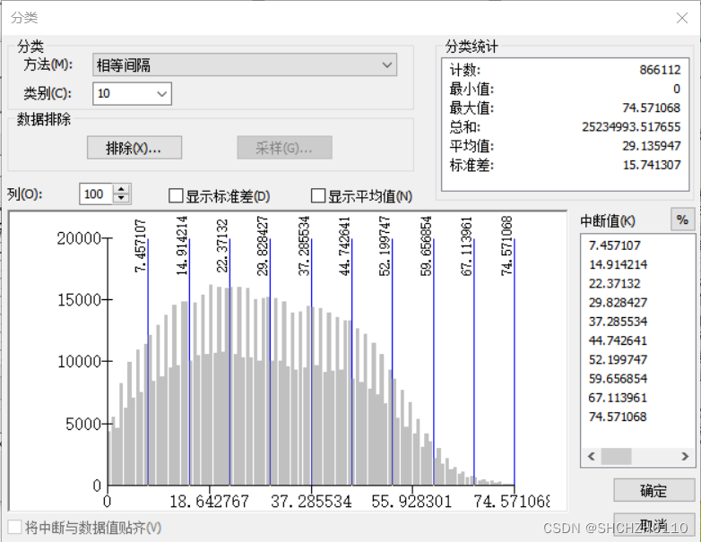Decrease 列(O) columns with down arrow
The image size is (701, 542).
point(121,199)
